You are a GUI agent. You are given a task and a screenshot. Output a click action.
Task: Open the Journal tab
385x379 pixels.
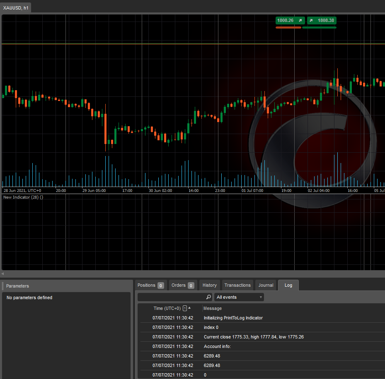click(266, 285)
